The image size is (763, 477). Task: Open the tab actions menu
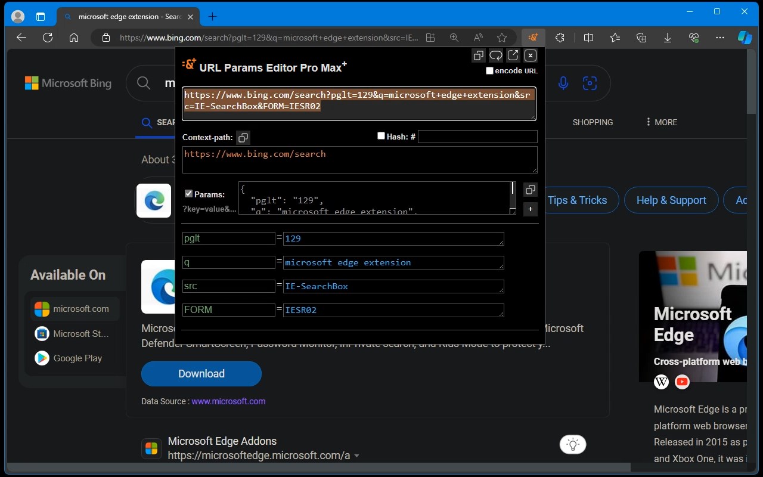pos(41,17)
